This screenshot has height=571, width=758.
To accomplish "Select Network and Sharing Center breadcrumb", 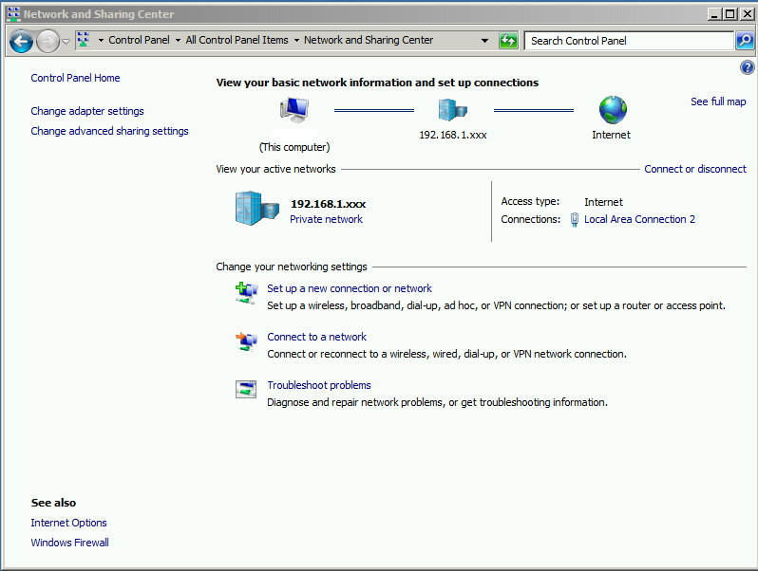I will (369, 40).
